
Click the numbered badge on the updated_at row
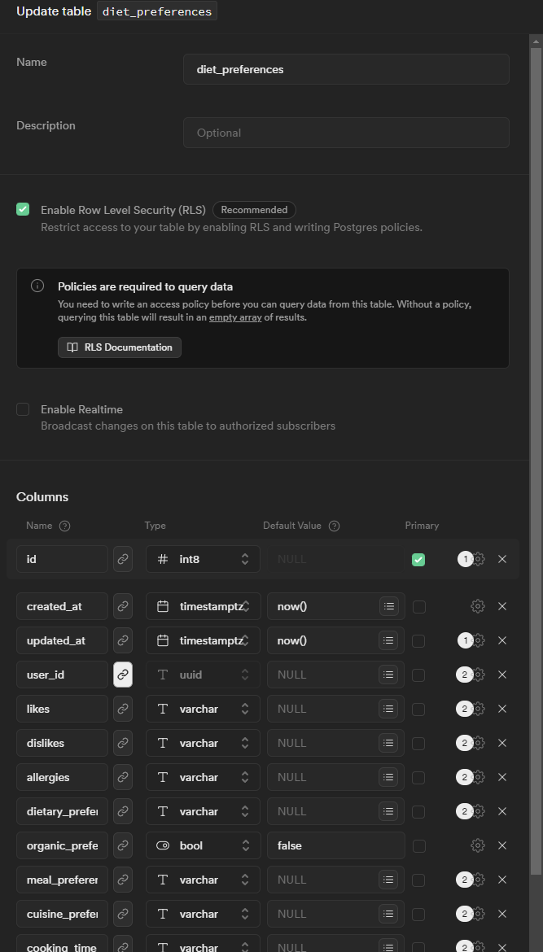[465, 640]
